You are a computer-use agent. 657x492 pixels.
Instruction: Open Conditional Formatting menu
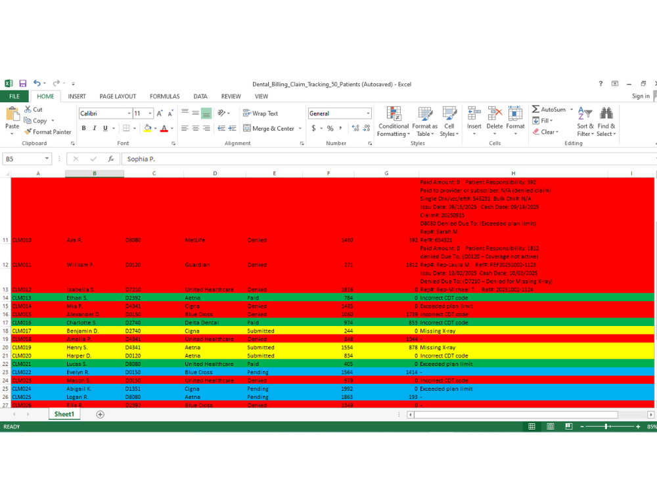(x=394, y=122)
